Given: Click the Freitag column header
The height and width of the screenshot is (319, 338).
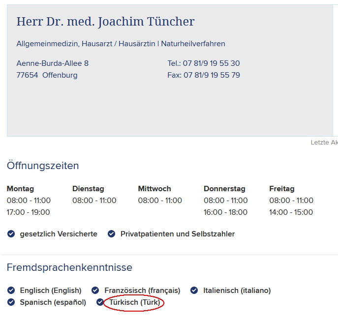Looking at the screenshot, I should [x=282, y=189].
